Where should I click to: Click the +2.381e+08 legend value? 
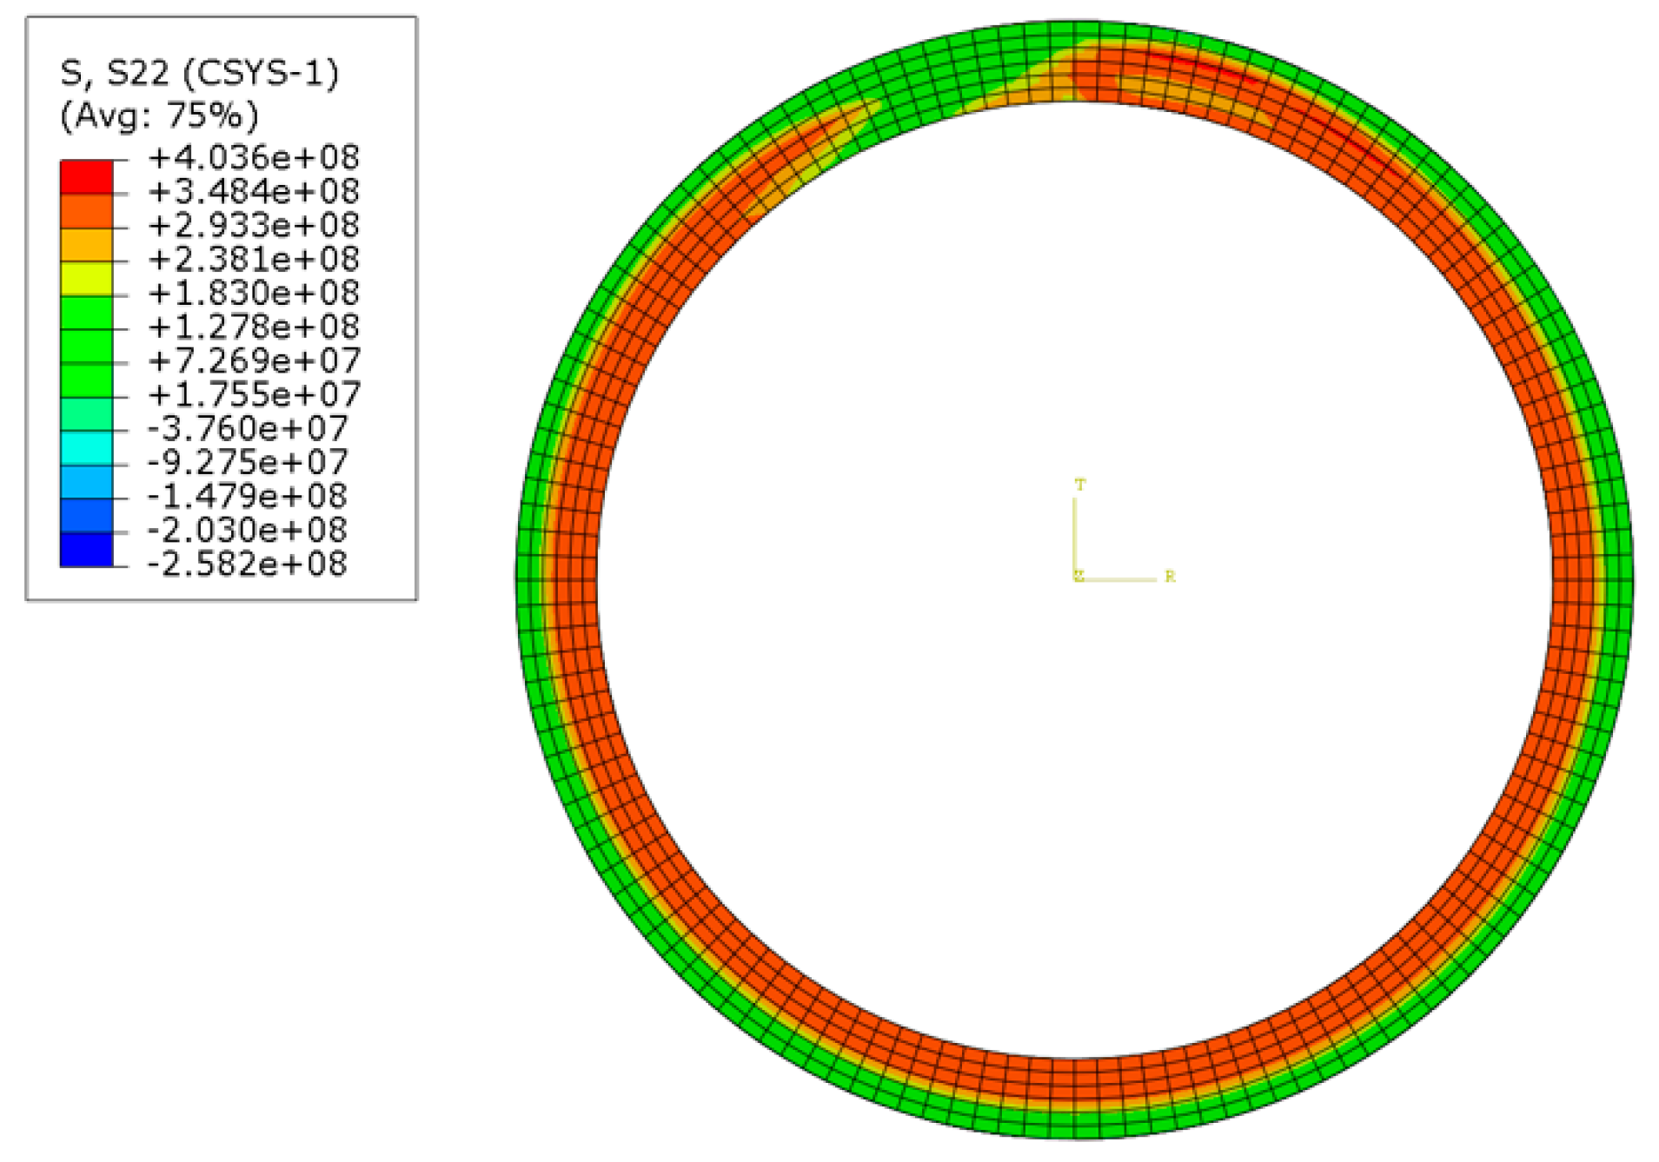pyautogui.click(x=254, y=259)
